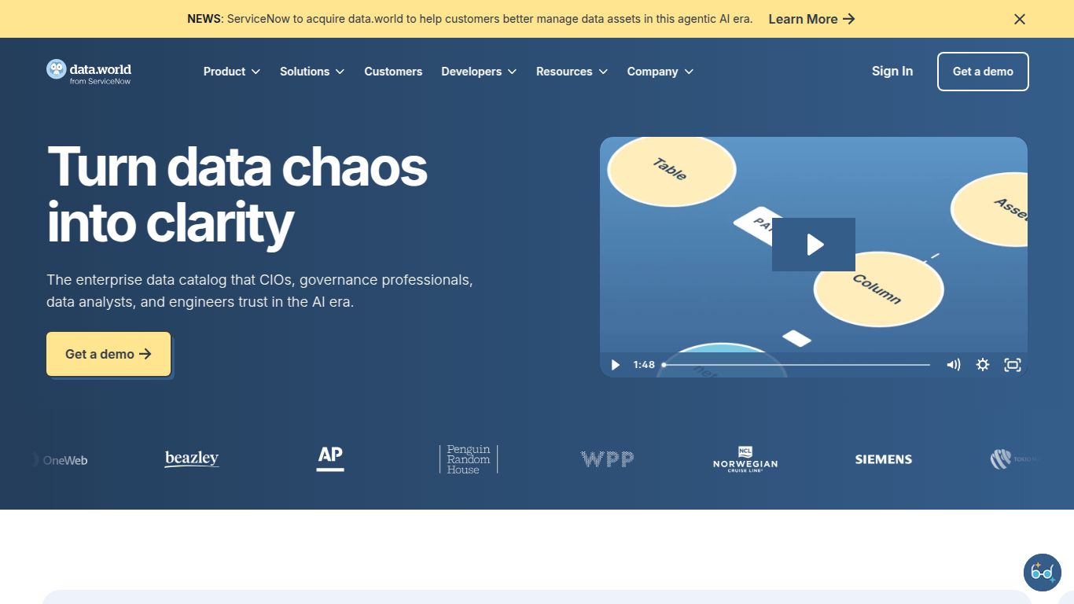Expand the Resources dropdown
This screenshot has height=604, width=1074.
tap(572, 72)
